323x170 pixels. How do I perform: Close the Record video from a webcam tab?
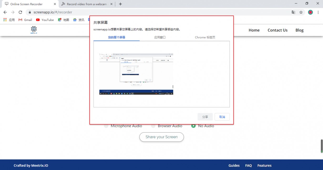click(111, 4)
